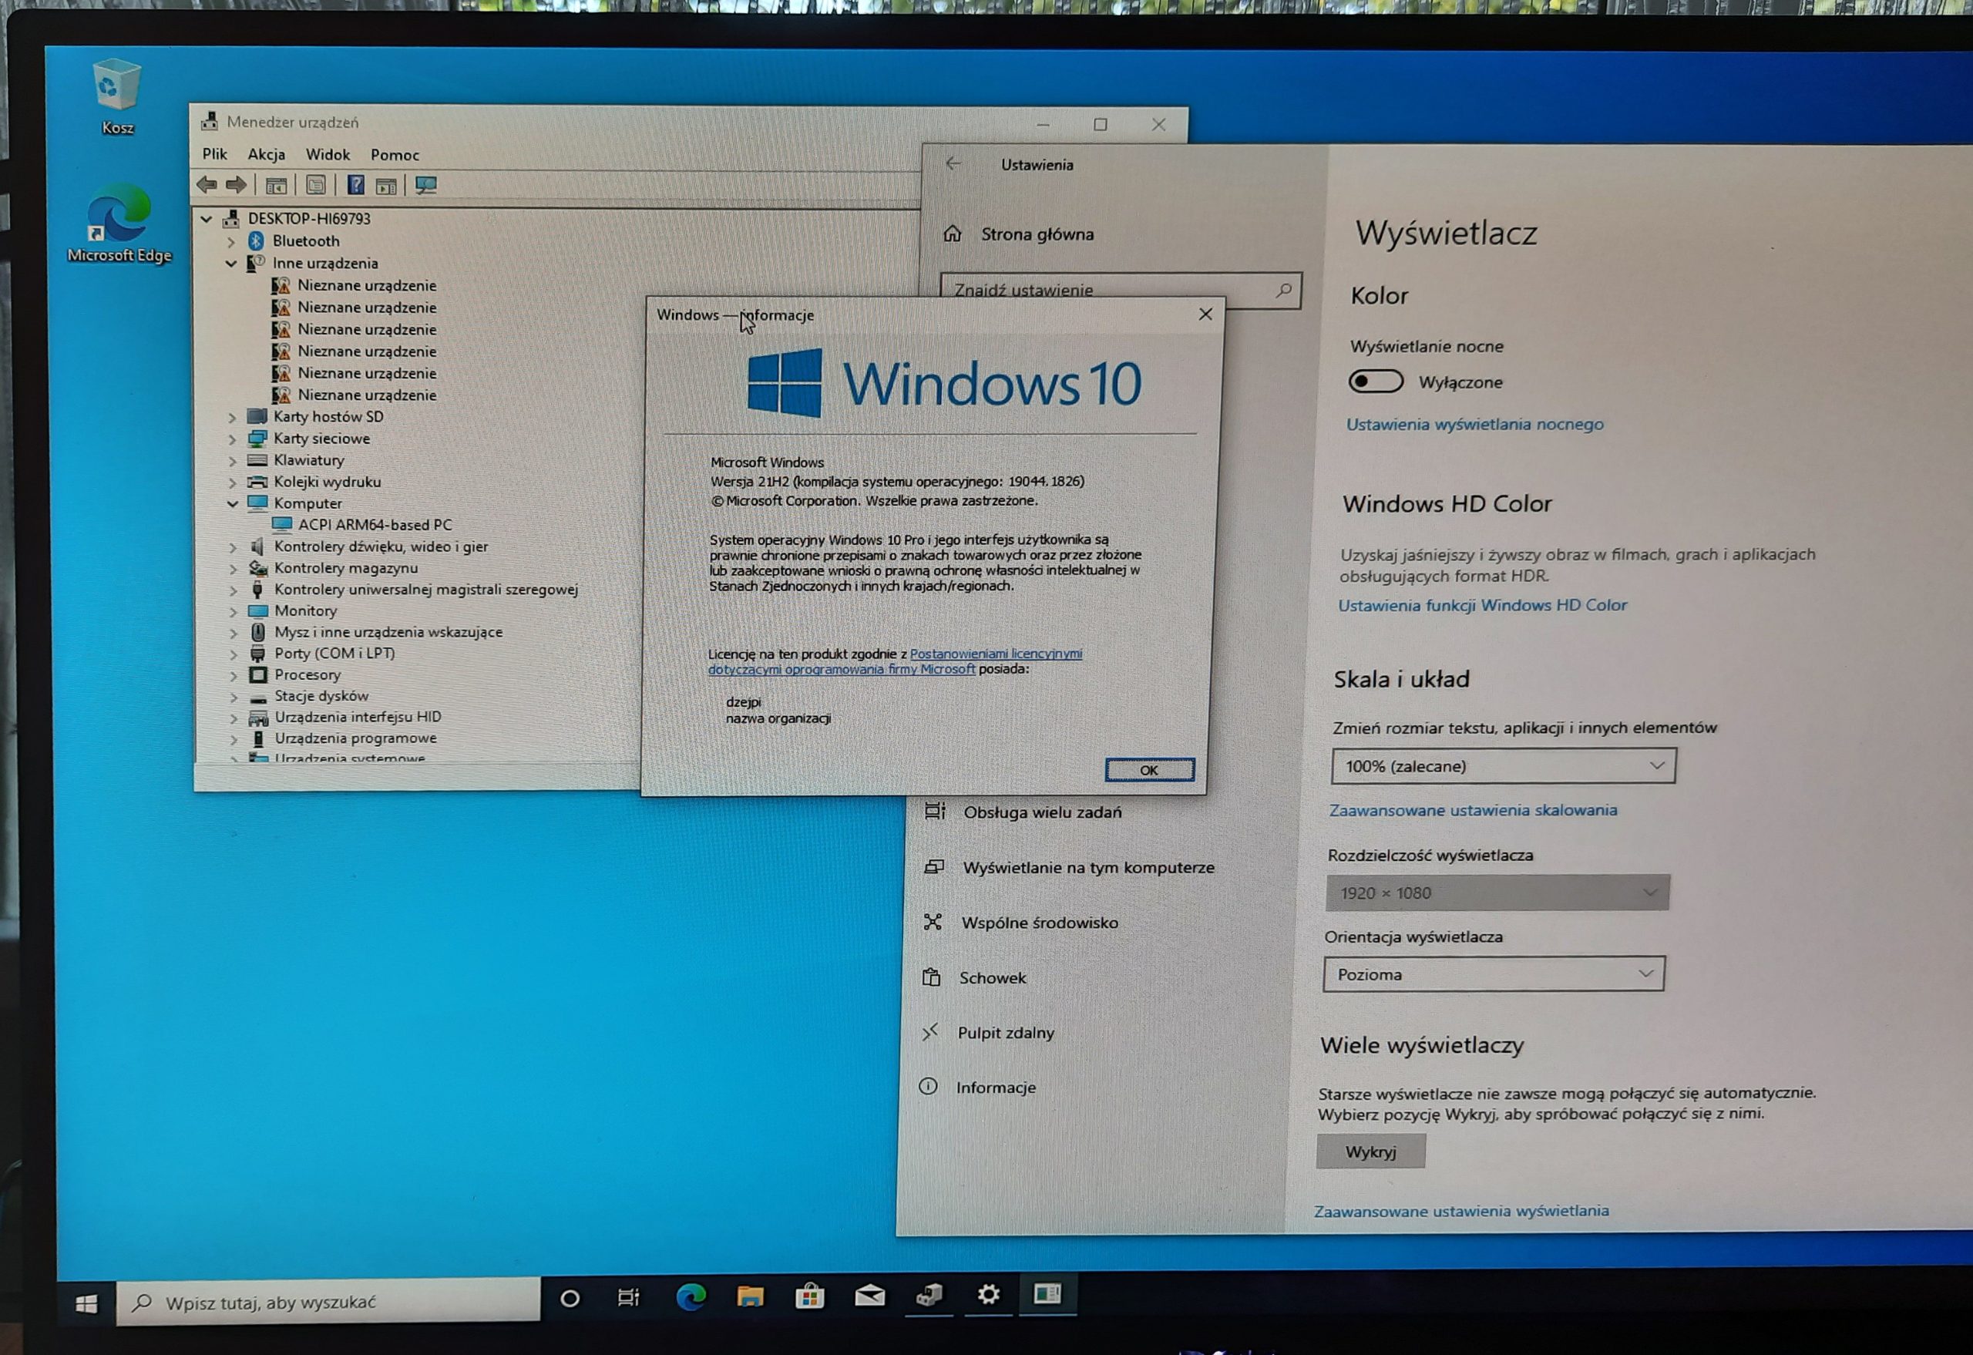Click the Wykryj button
The width and height of the screenshot is (1973, 1355).
pos(1370,1152)
